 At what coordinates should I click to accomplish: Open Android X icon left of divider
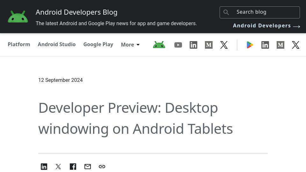tap(224, 45)
